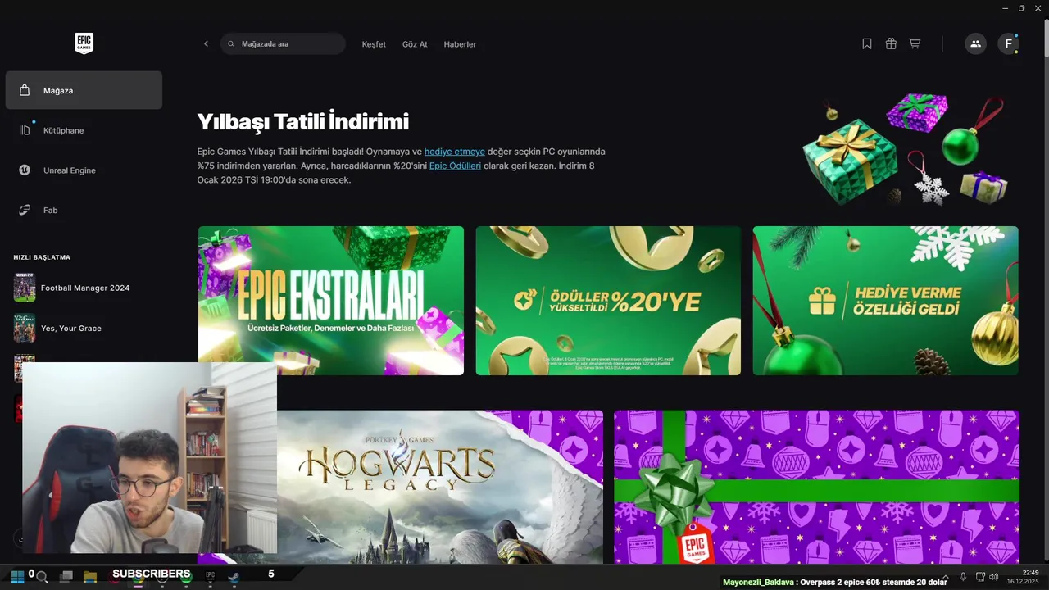This screenshot has width=1049, height=590.
Task: Click the Yılbaşı Tatili İndirimi heading
Action: (x=303, y=122)
